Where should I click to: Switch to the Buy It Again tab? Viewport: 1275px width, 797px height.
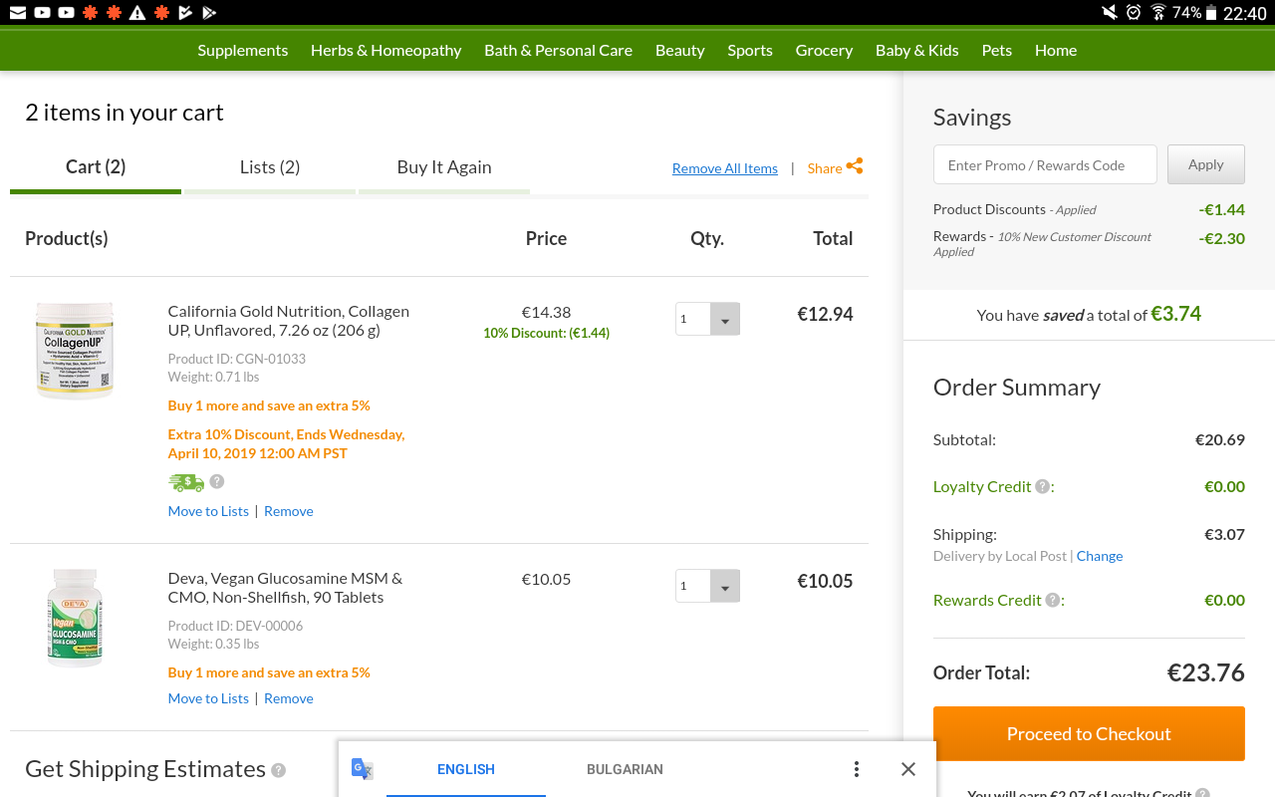(x=444, y=167)
